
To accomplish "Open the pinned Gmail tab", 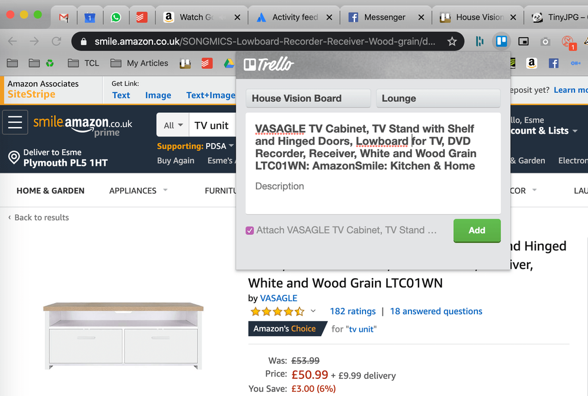I will [x=64, y=17].
